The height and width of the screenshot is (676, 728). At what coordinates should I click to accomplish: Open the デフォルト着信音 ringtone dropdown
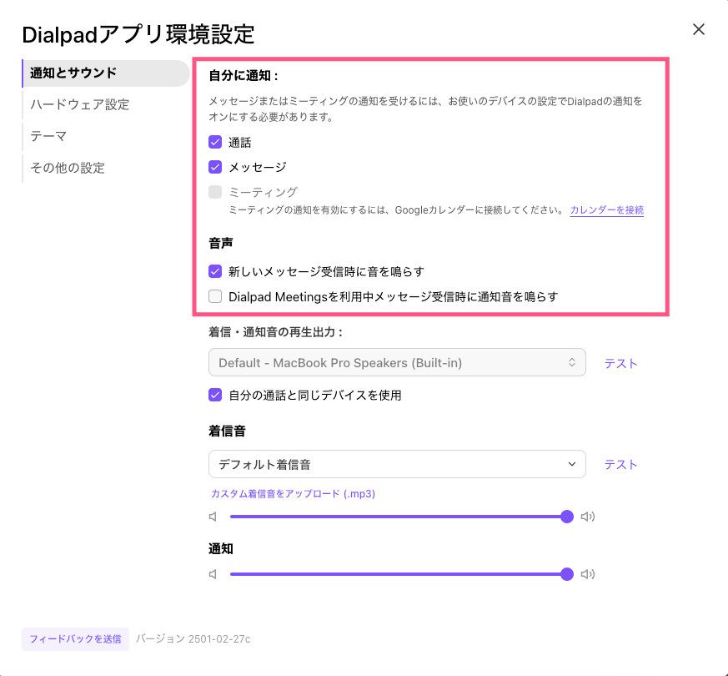tap(397, 464)
